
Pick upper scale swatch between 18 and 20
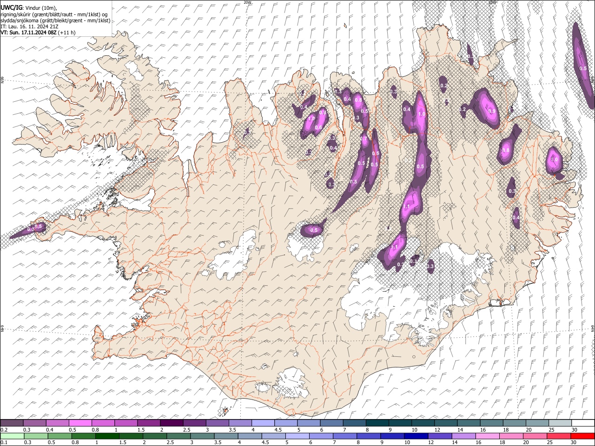coord(514,423)
